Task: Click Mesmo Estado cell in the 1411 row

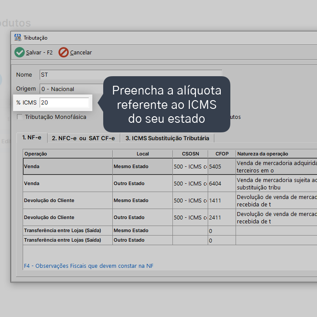Action: (x=142, y=200)
